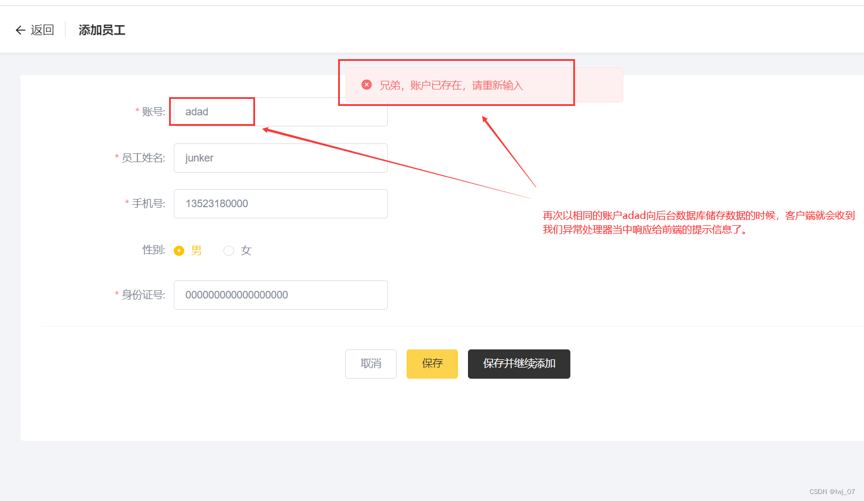
Task: Click the 账号 field label
Action: pyautogui.click(x=153, y=112)
